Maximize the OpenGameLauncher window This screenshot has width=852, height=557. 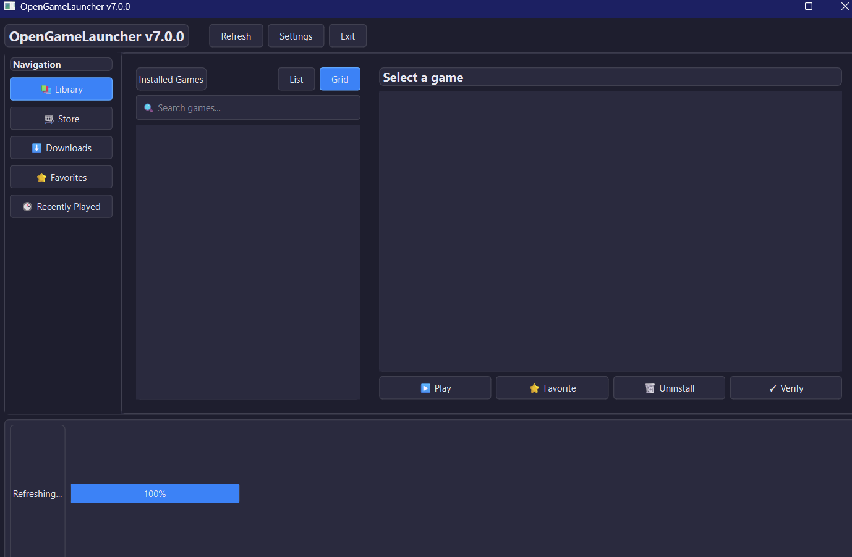pos(809,6)
